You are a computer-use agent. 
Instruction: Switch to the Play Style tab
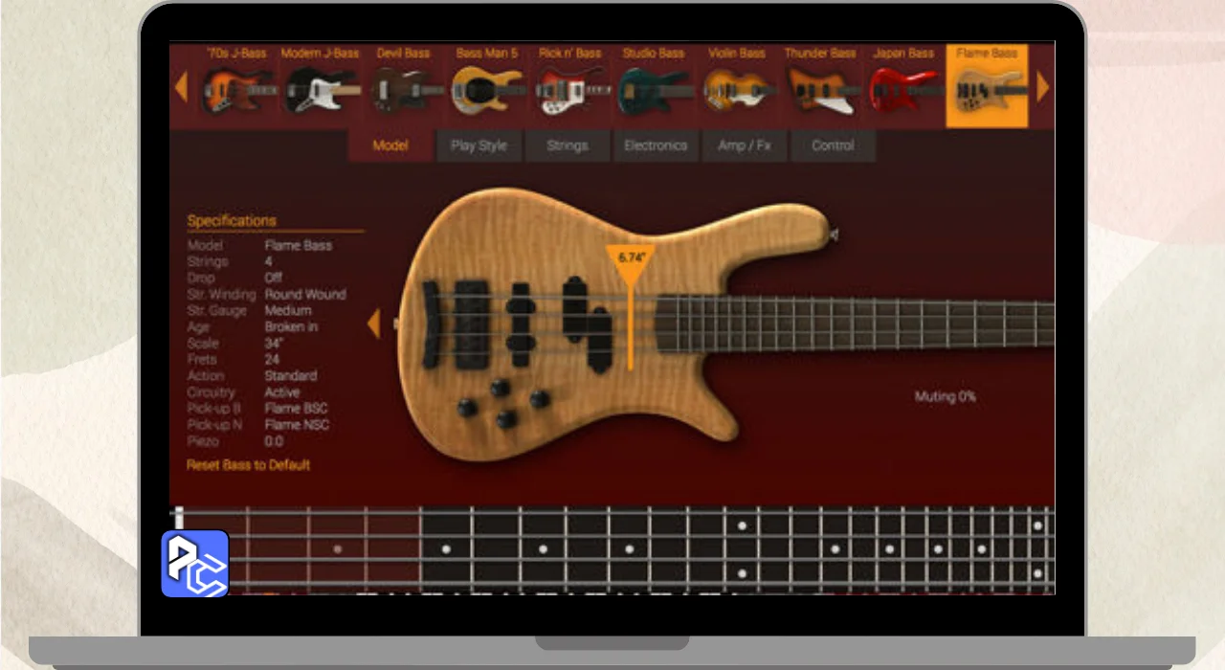coord(479,145)
